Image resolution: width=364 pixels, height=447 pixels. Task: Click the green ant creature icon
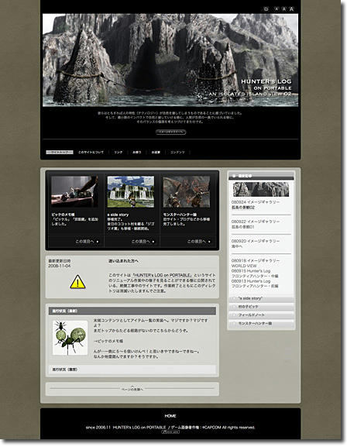[70, 338]
